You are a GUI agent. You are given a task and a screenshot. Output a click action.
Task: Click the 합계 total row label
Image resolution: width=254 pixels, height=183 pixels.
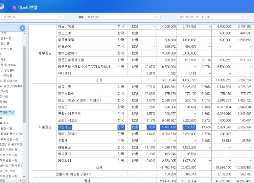(87, 181)
